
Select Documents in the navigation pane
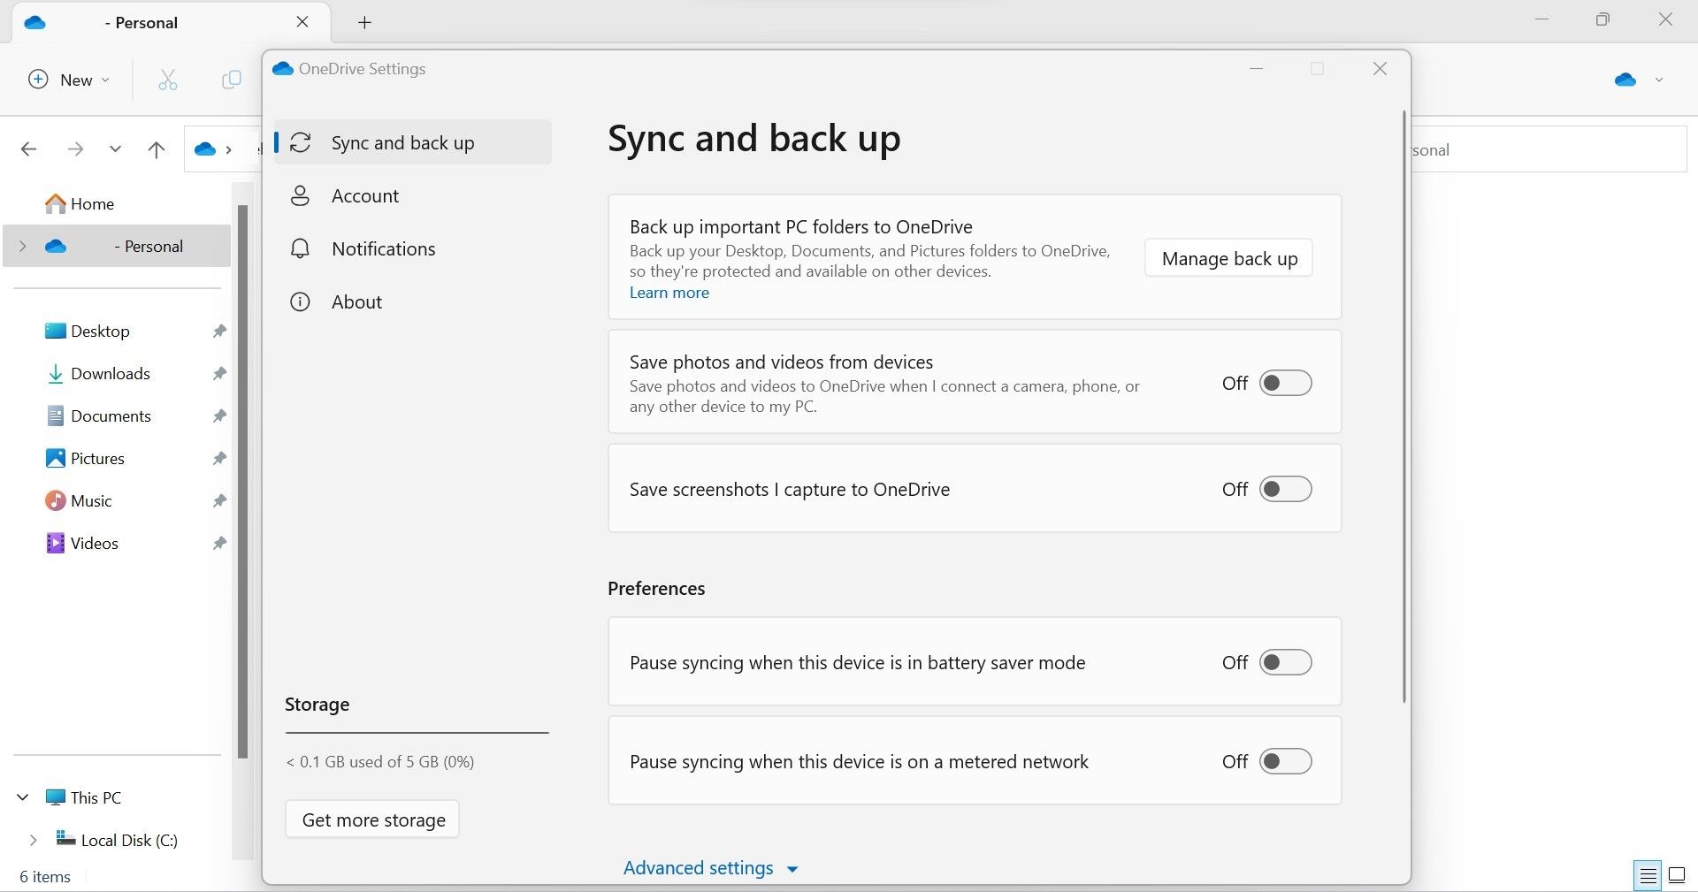pos(110,416)
